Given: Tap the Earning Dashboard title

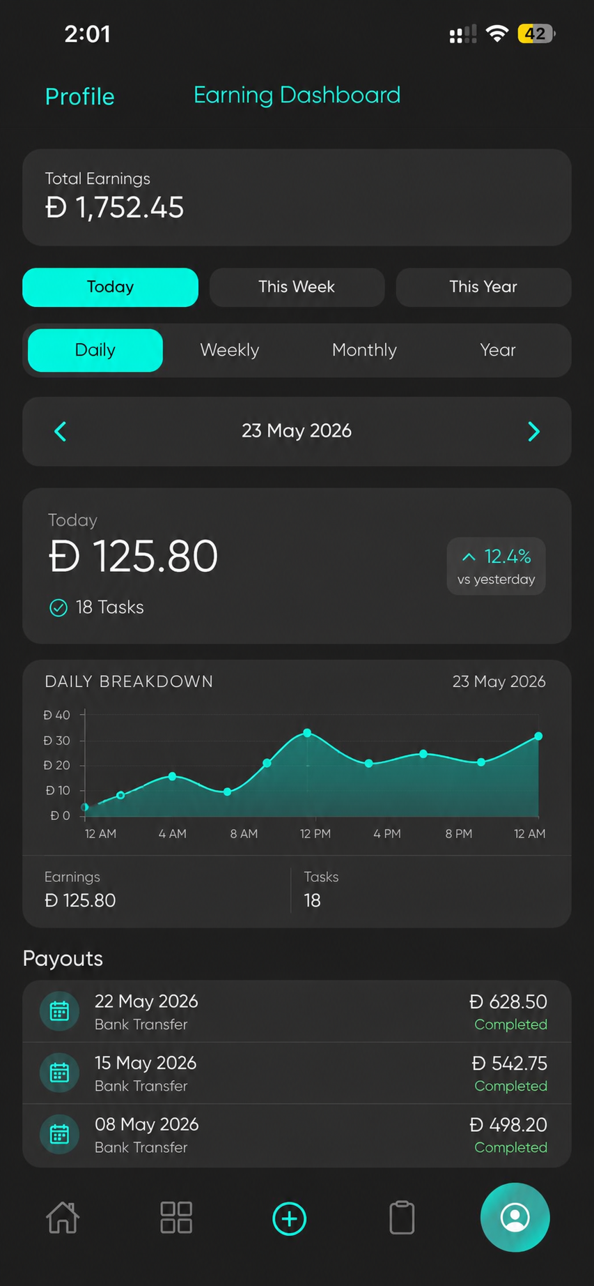Looking at the screenshot, I should coord(297,95).
